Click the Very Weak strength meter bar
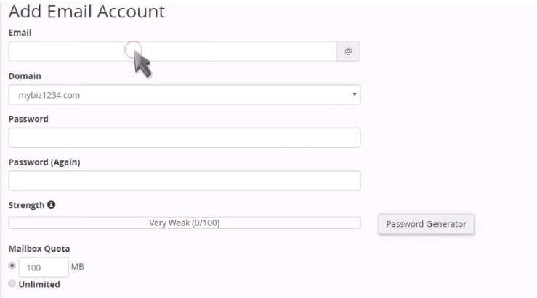 click(x=185, y=223)
